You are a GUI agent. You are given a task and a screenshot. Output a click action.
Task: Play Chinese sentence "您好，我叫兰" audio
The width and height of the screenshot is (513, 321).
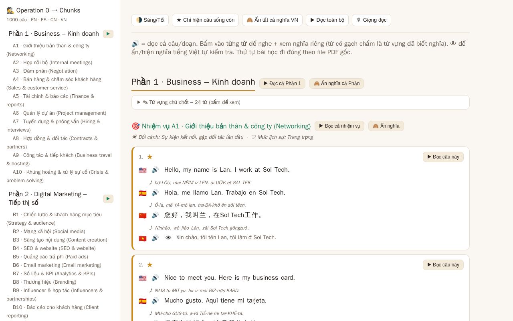coord(155,215)
